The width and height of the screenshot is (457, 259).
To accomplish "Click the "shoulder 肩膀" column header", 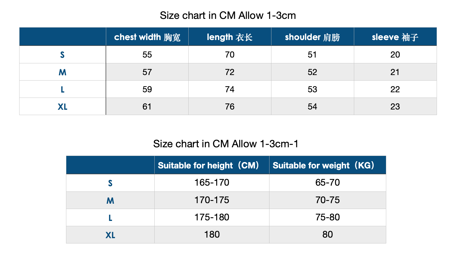I will point(312,37).
